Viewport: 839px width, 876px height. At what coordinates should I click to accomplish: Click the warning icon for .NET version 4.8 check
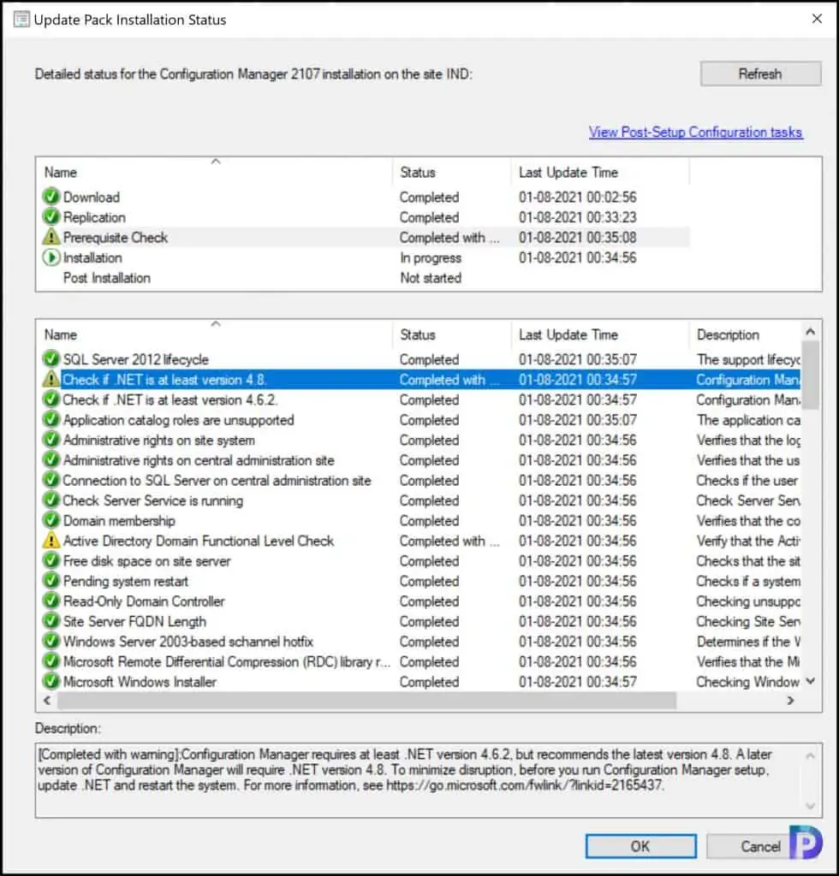click(x=51, y=379)
